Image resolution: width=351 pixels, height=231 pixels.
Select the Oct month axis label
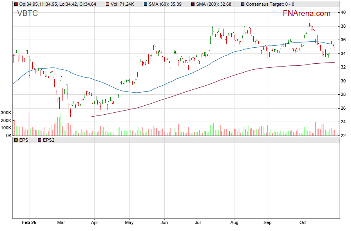tap(303, 223)
